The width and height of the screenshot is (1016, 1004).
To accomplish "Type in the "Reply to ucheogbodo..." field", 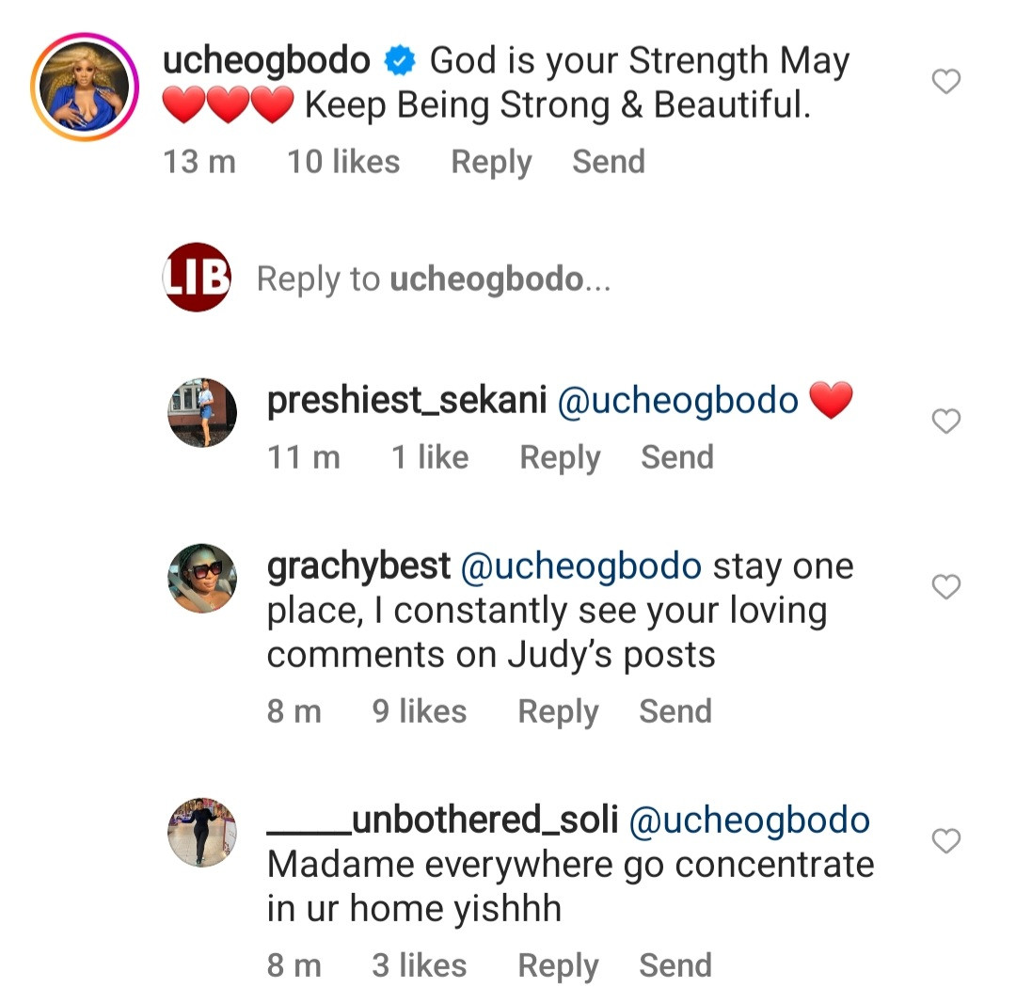I will (x=434, y=279).
